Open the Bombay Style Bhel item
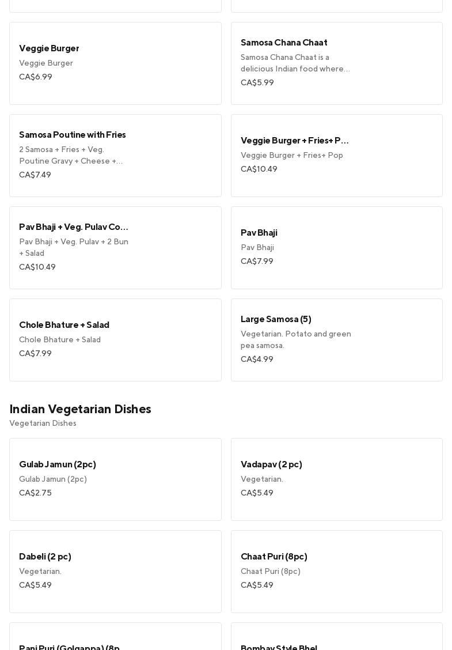452x650 pixels. (x=336, y=640)
